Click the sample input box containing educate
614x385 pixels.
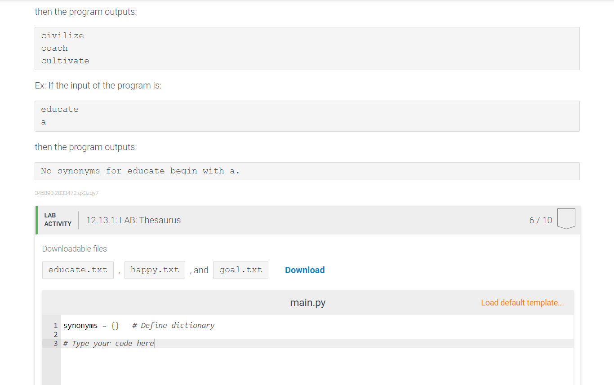pos(307,116)
